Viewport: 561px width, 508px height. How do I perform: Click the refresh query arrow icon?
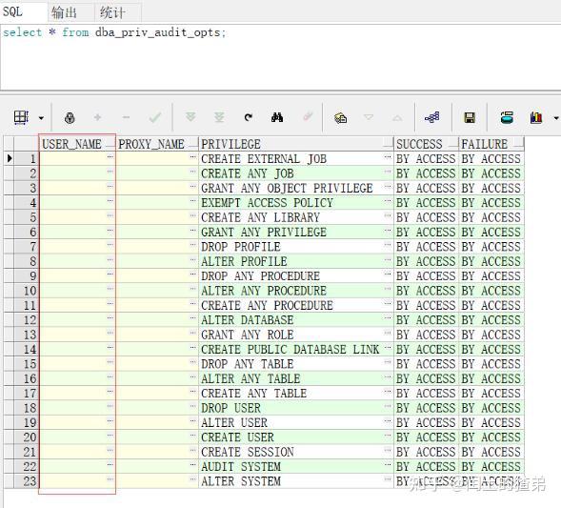[x=249, y=117]
